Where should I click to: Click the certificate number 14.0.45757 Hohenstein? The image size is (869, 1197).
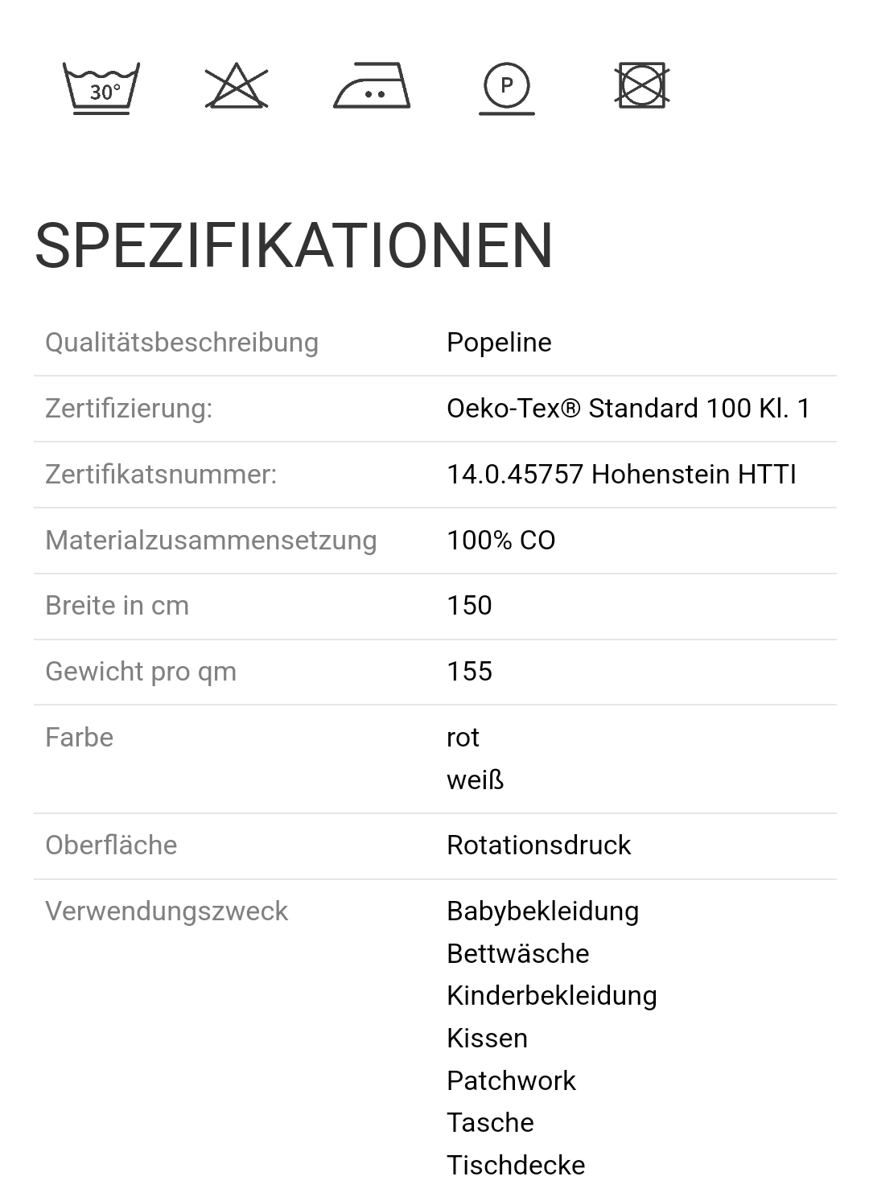click(x=621, y=475)
